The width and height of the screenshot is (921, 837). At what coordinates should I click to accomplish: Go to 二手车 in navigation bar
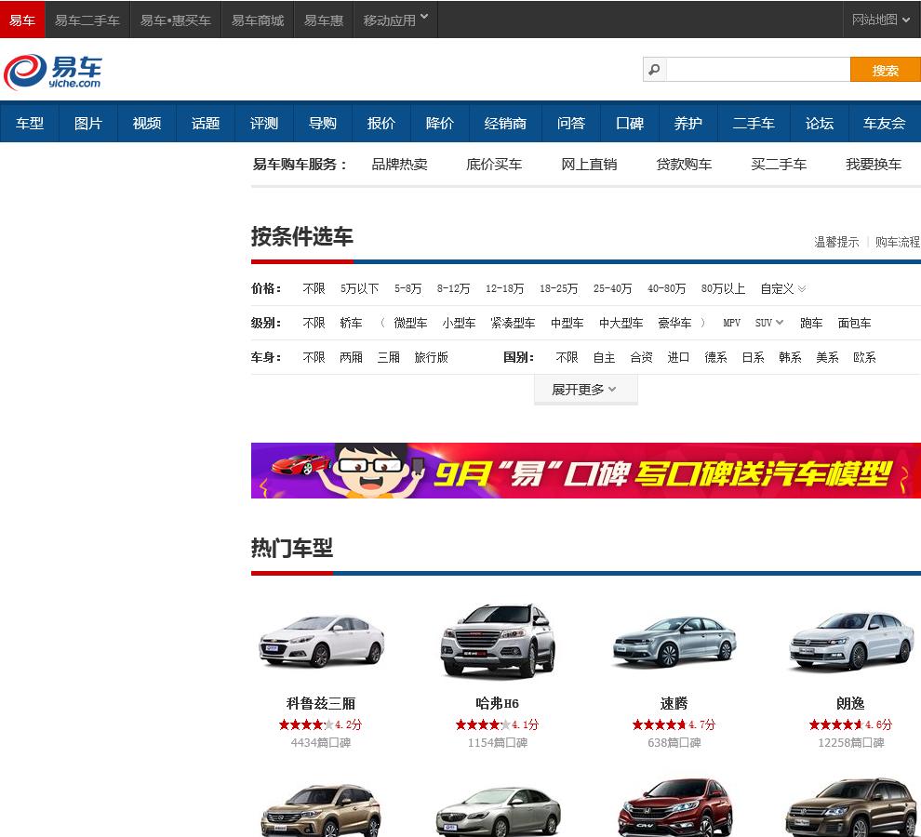754,123
